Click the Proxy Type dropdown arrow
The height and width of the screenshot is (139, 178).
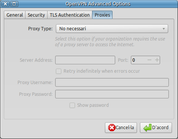click(x=164, y=29)
